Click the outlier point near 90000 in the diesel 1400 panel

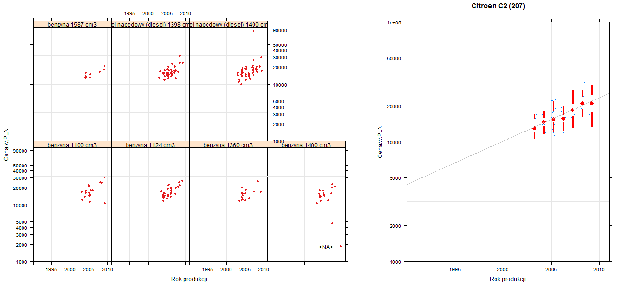pyautogui.click(x=254, y=31)
